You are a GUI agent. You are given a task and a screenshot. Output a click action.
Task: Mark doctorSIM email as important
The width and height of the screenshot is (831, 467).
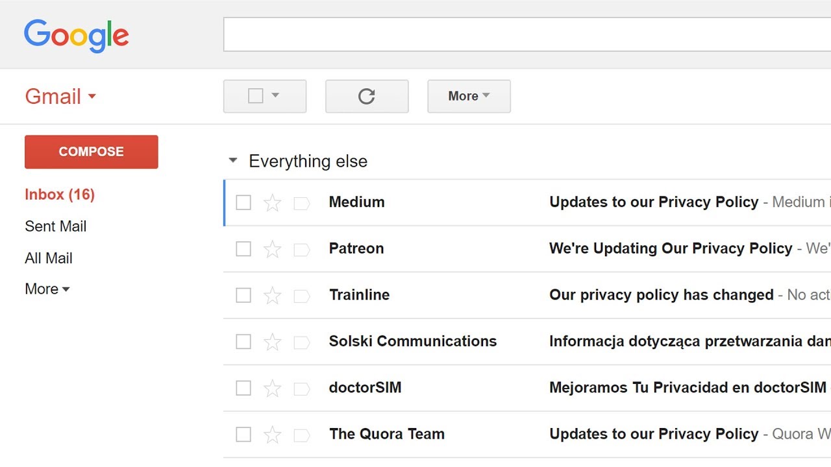coord(301,389)
